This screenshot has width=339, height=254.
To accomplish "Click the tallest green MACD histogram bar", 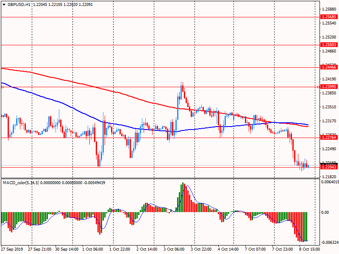I will point(183,197).
